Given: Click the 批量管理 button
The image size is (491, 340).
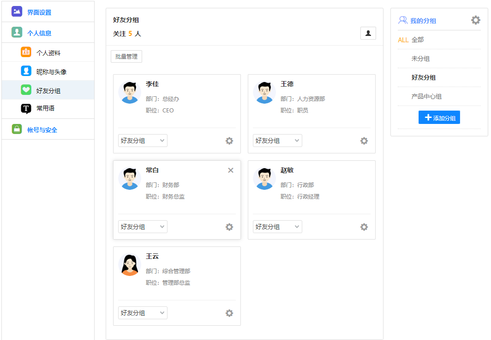Looking at the screenshot, I should pos(126,57).
